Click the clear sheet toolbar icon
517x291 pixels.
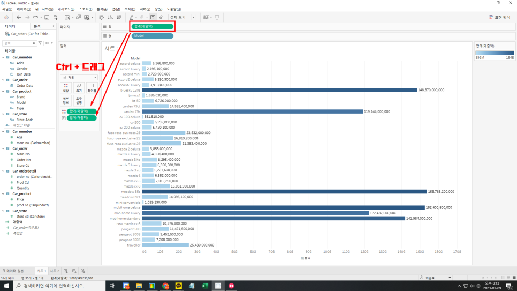tap(87, 17)
